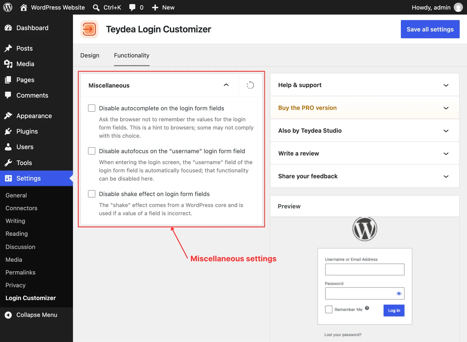Toggle password visibility eye icon in preview
Image resolution: width=467 pixels, height=342 pixels.
tap(399, 293)
